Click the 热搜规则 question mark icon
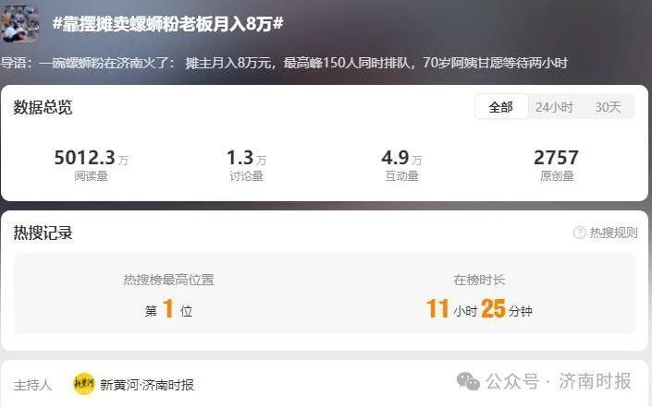 click(x=579, y=233)
